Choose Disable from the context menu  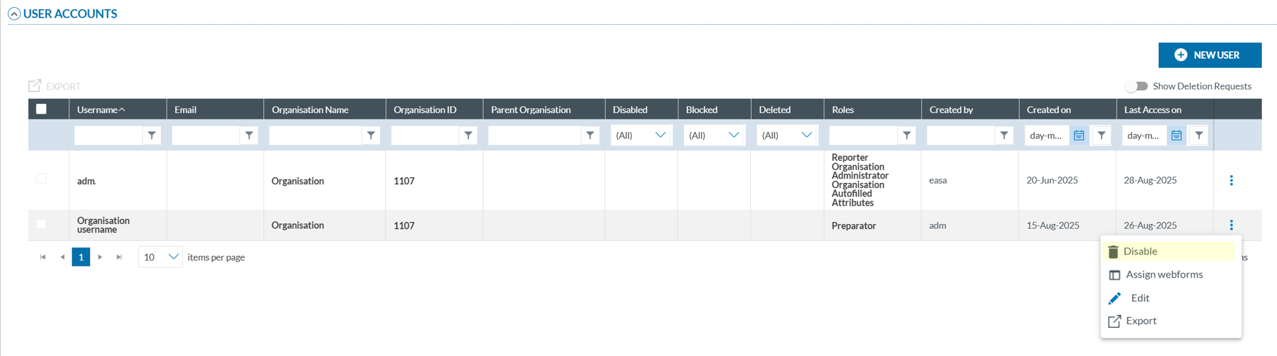1140,251
